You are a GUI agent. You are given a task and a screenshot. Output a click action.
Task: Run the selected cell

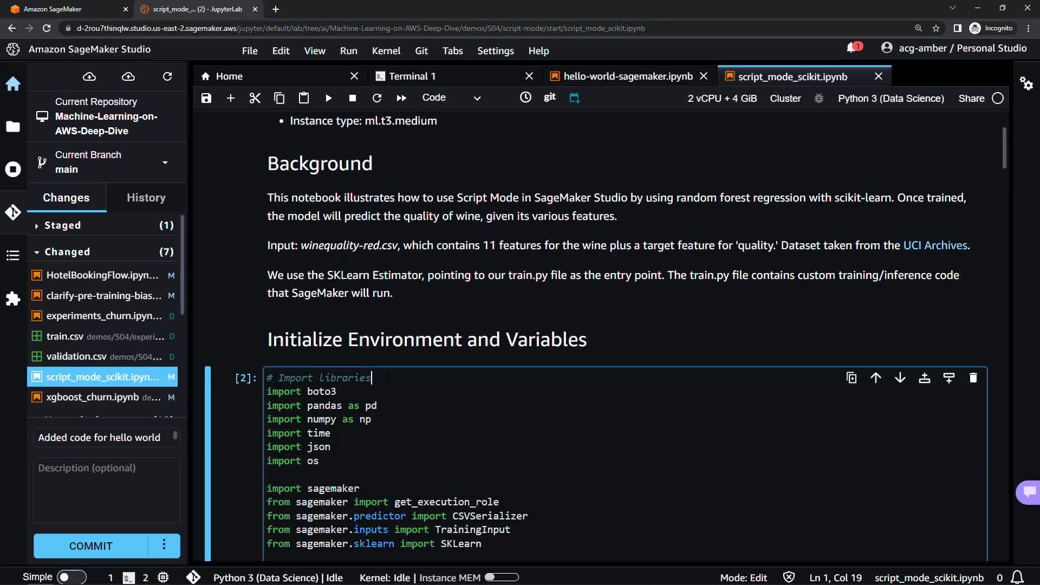tap(328, 98)
